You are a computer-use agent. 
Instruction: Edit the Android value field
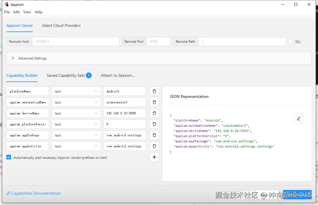click(x=125, y=91)
